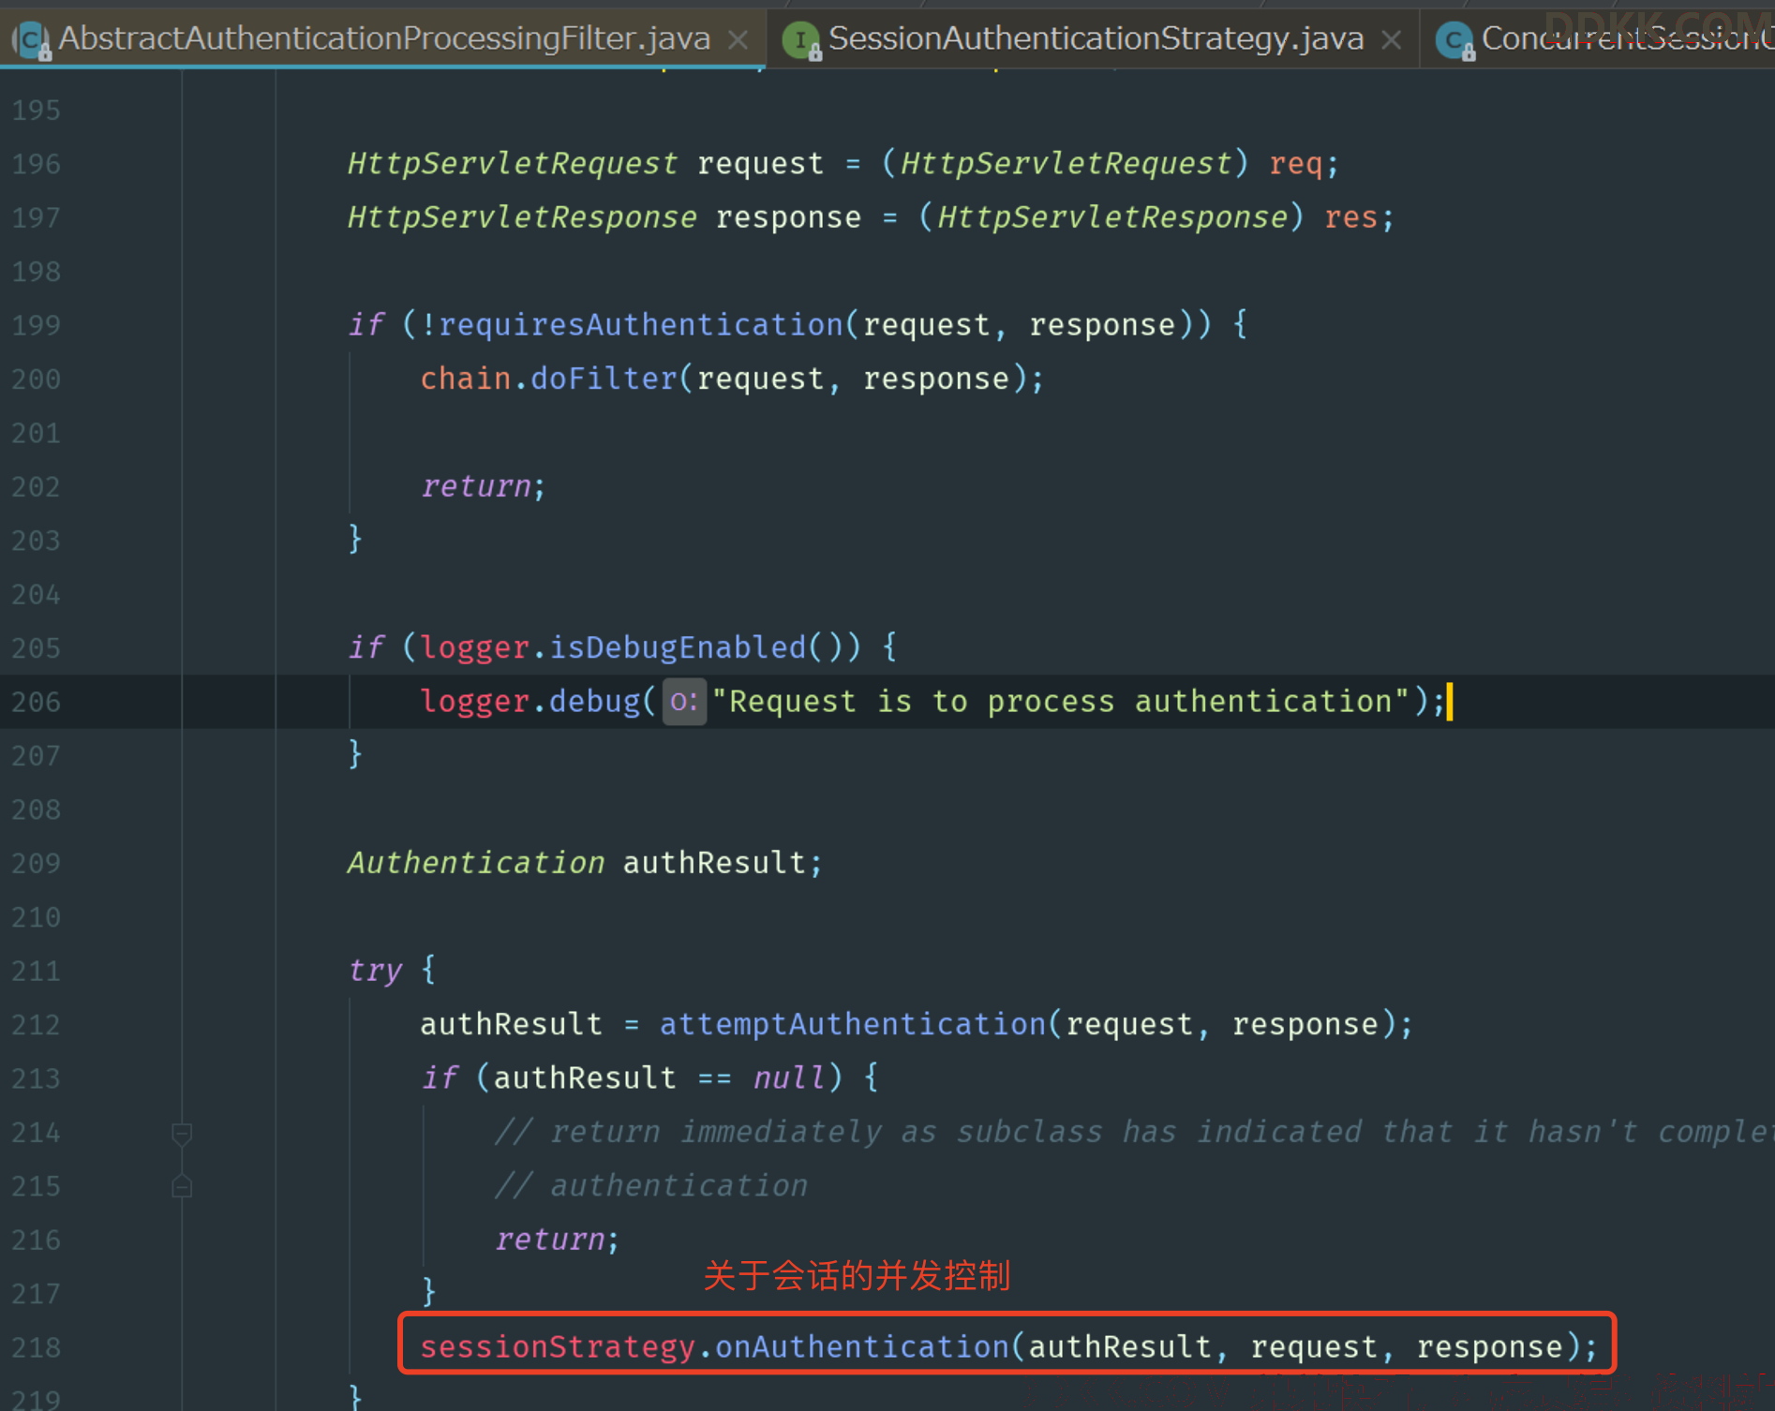Image resolution: width=1775 pixels, height=1411 pixels.
Task: Click the 'o:' parameter hint on line 206
Action: click(684, 702)
